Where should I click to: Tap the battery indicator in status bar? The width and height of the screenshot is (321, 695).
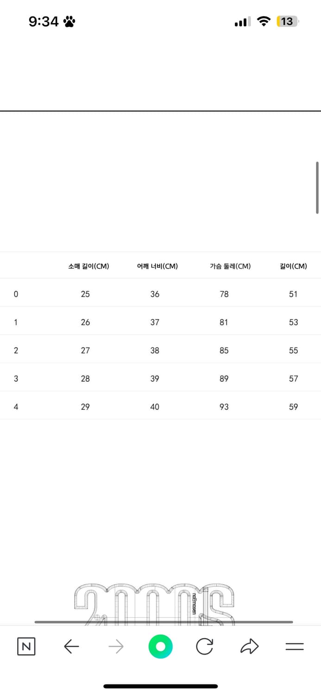tap(288, 21)
